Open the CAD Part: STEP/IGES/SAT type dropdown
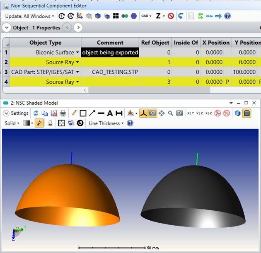 [77, 72]
